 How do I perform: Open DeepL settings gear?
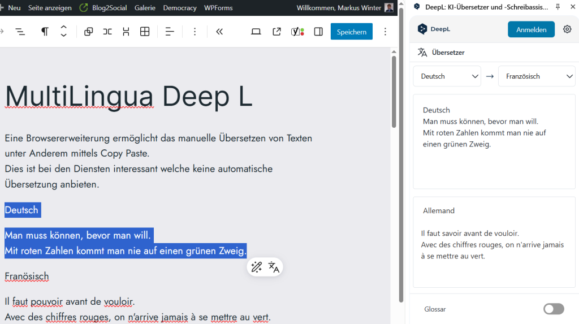click(567, 29)
